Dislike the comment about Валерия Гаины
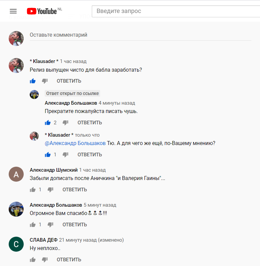This screenshot has height=266, width=260. click(x=50, y=190)
